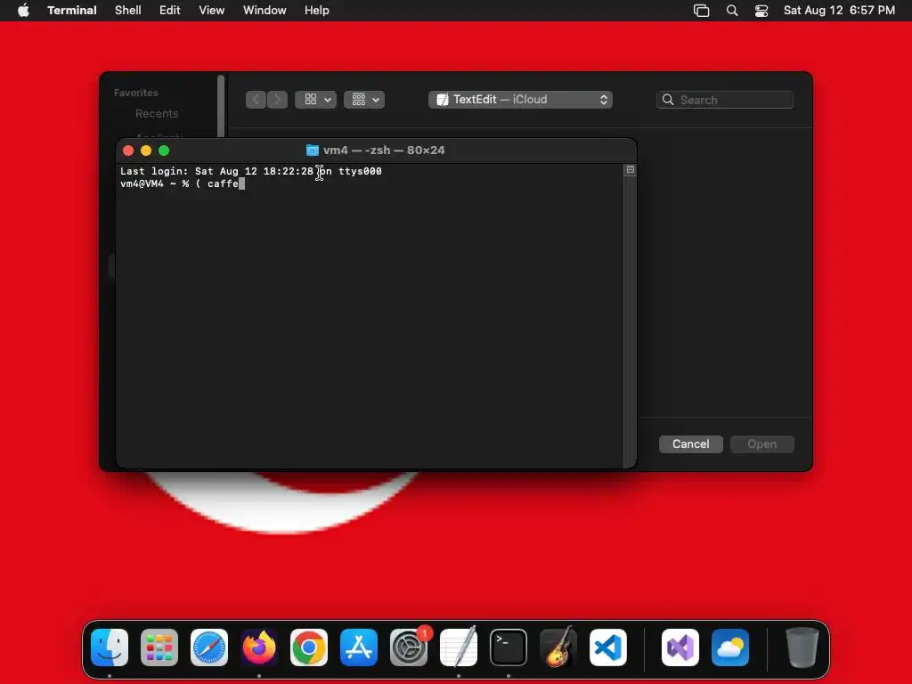
Task: Click the Favorites heading in dialog sidebar
Action: pos(136,93)
